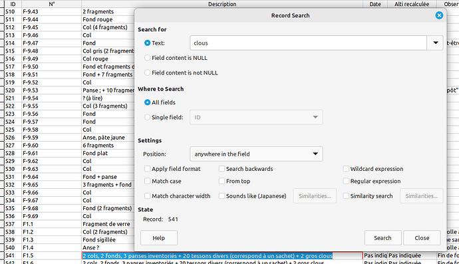
Task: Click the 'Anse ?' description cell
Action: 108,248
